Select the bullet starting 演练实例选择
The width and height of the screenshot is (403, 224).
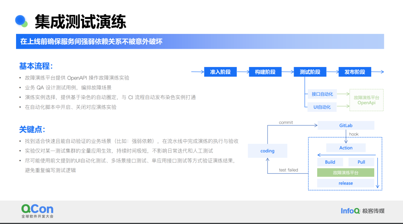pos(110,97)
